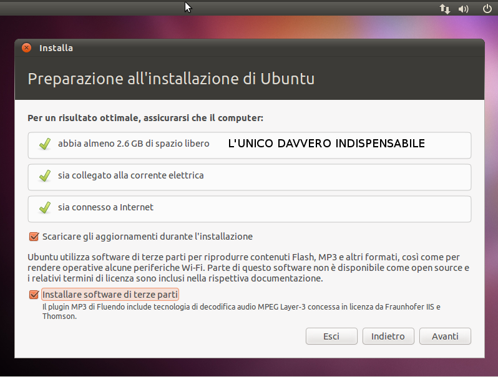Viewport: 498px width, 377px height.
Task: Click the 'Installa' window title
Action: pos(56,48)
